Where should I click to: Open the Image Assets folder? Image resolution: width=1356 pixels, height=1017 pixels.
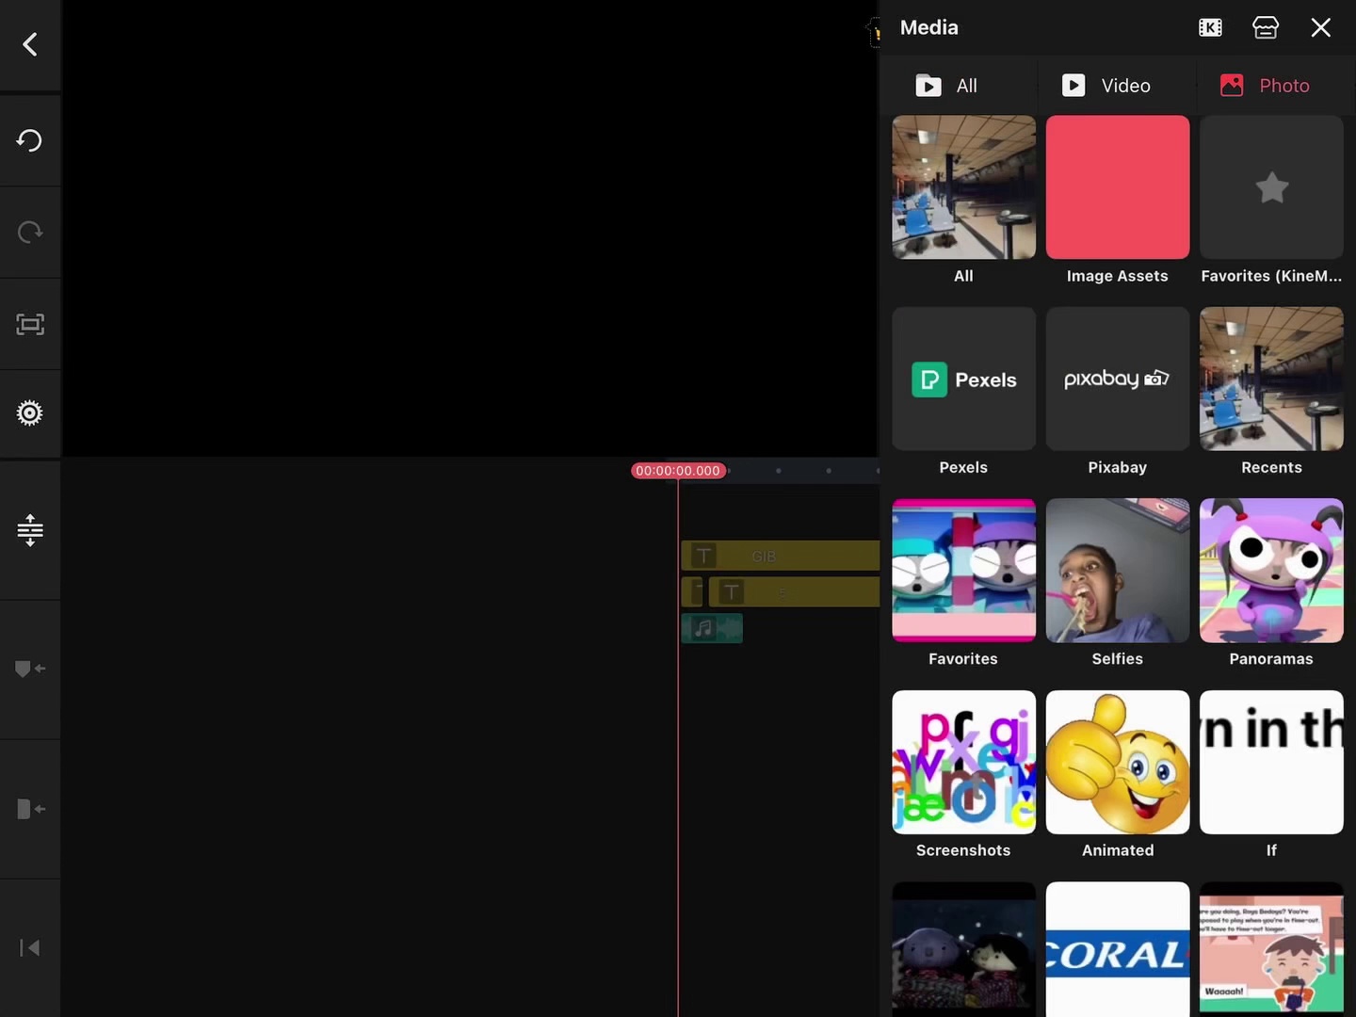pos(1117,187)
